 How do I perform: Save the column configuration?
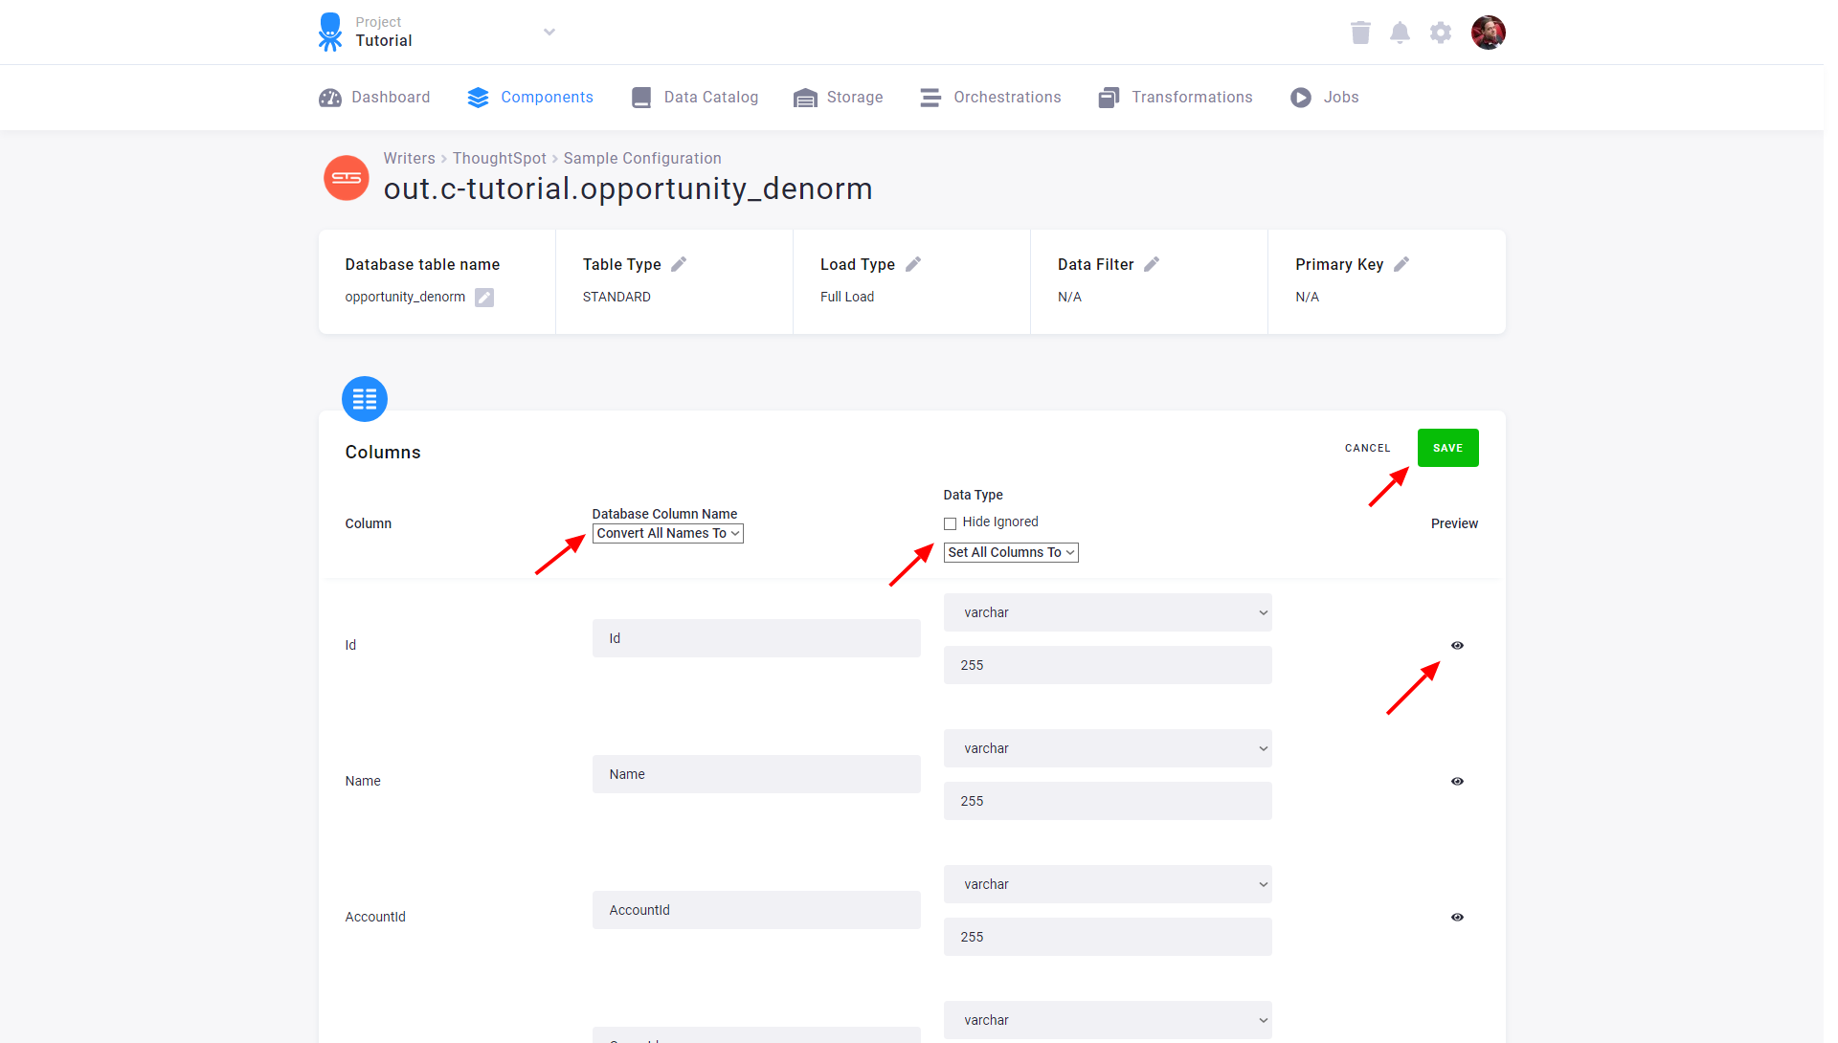click(x=1447, y=448)
